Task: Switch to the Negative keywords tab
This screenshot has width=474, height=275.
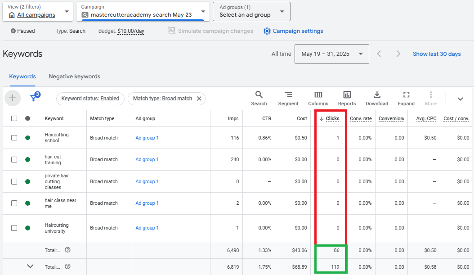Action: point(74,77)
